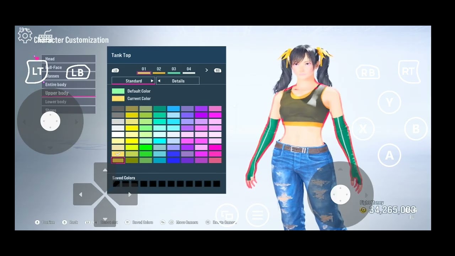The height and width of the screenshot is (256, 455).
Task: Tap the RT virtual trigger button
Action: (x=409, y=71)
